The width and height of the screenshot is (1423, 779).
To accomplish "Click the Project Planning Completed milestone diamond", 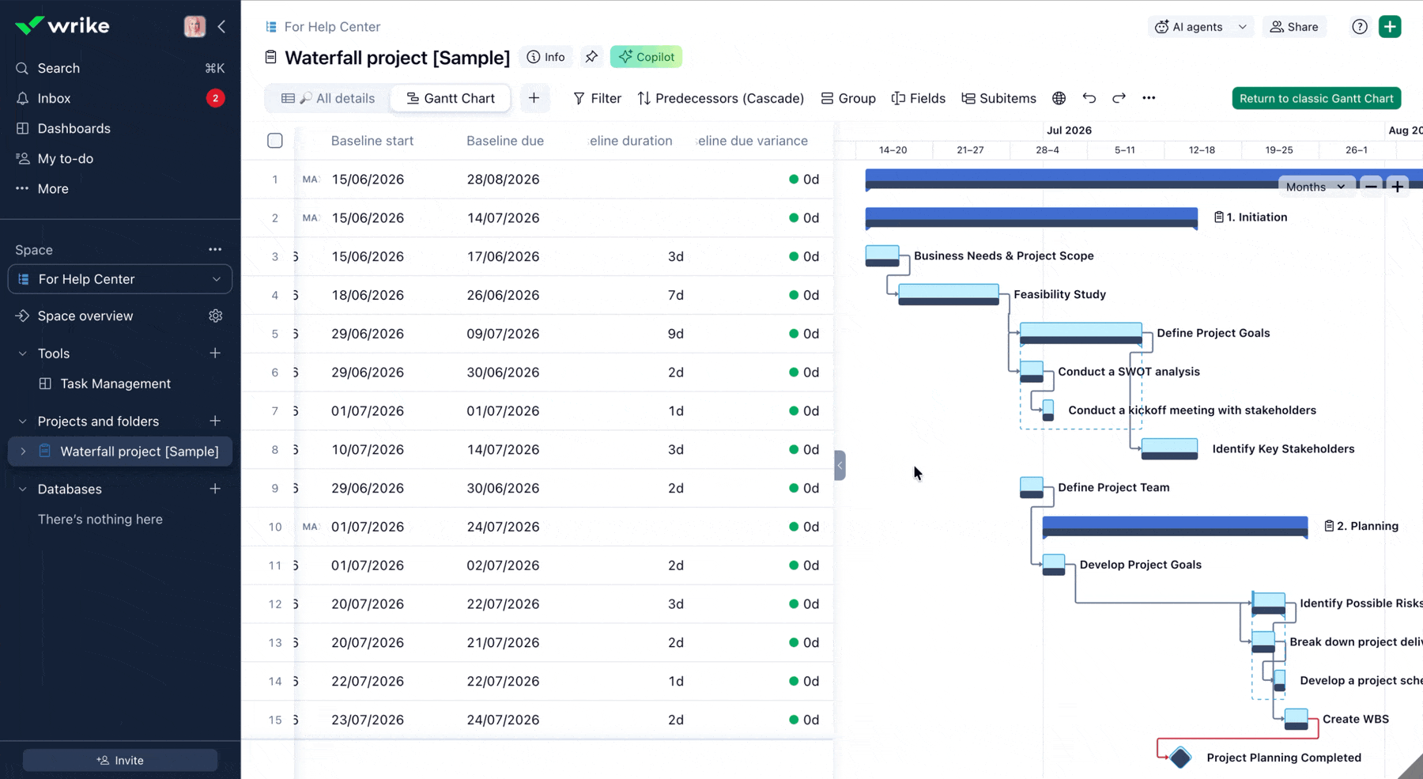I will pyautogui.click(x=1180, y=758).
